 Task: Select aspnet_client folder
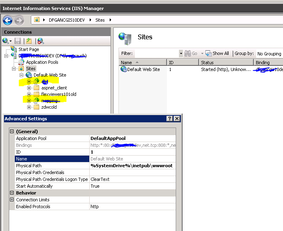point(54,88)
